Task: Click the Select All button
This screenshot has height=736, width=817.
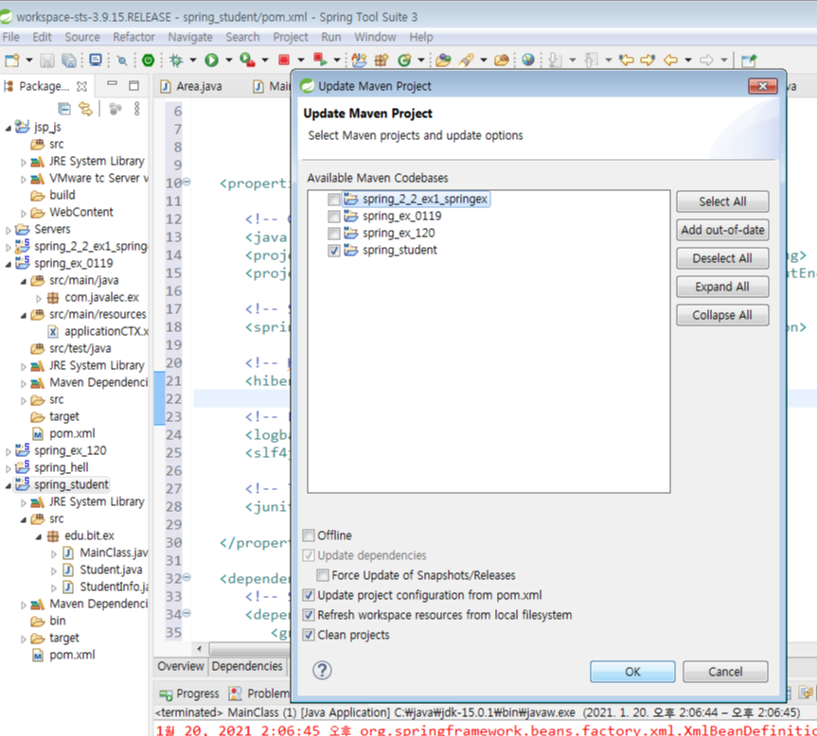Action: (x=722, y=202)
